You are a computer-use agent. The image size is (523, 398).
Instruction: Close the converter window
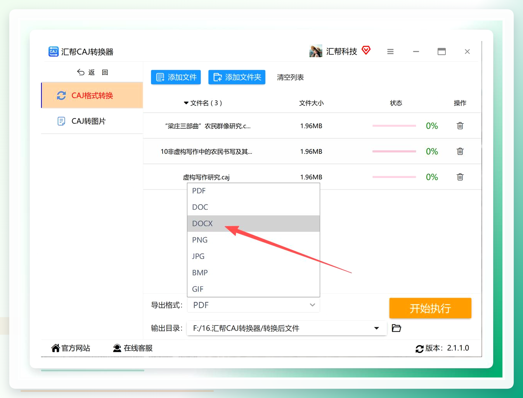[467, 52]
